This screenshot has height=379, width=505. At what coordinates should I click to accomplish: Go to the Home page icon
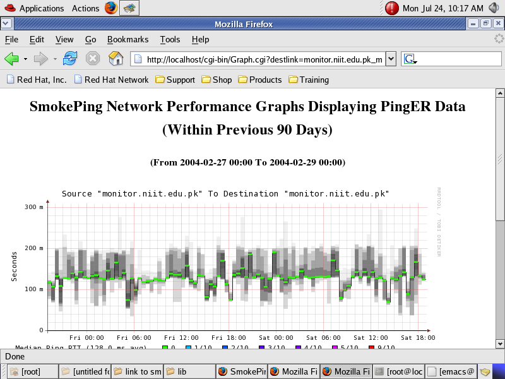click(x=116, y=59)
